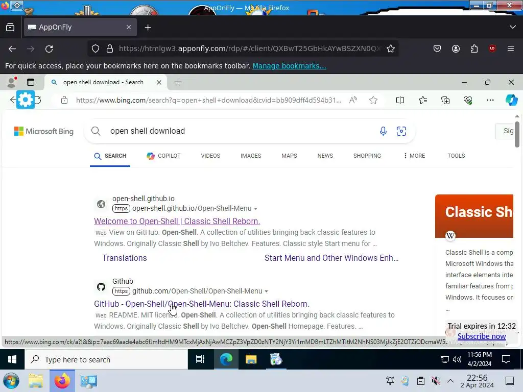Open remote Task View icon
Image resolution: width=523 pixels, height=392 pixels.
click(x=200, y=359)
